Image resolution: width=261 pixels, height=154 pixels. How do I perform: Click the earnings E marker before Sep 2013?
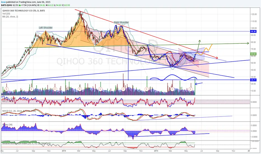point(31,89)
